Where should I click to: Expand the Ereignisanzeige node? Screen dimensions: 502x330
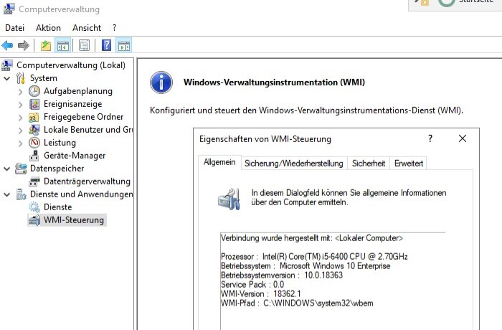(x=21, y=105)
